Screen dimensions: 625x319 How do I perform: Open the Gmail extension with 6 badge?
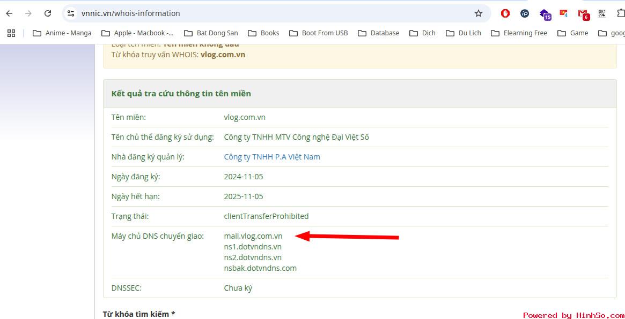pos(584,14)
